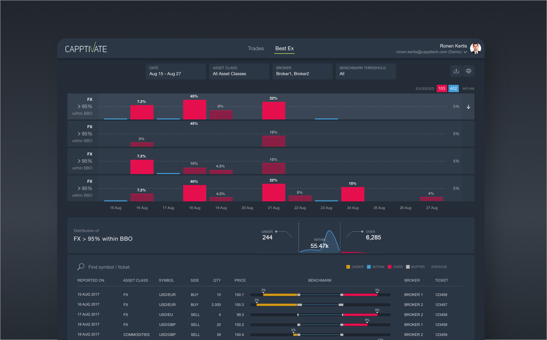547x340 pixels.
Task: Click the Under 244 distribution value
Action: [x=267, y=237]
